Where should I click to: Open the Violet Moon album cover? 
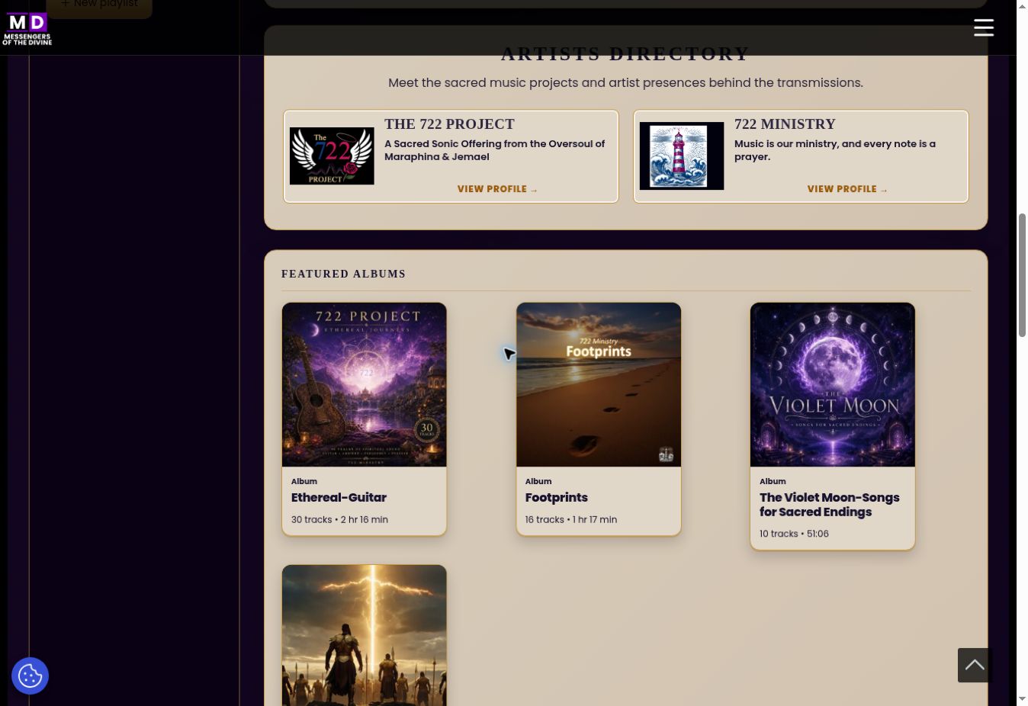833,384
